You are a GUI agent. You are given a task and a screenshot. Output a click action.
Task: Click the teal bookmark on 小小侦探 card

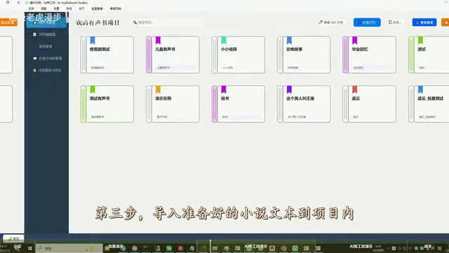[224, 40]
